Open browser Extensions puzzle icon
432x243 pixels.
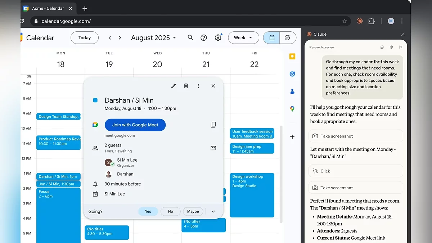point(372,21)
